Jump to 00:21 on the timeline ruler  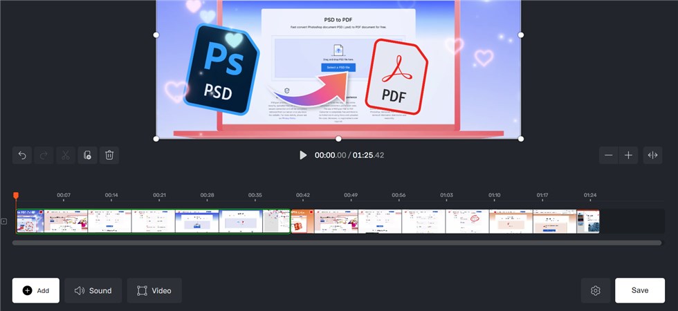click(160, 195)
